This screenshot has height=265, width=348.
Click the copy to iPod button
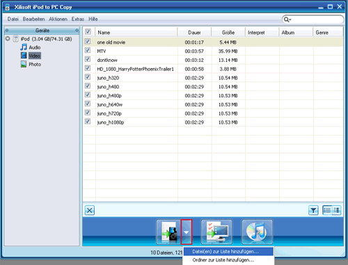click(168, 232)
